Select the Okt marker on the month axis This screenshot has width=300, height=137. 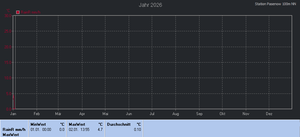click(222, 114)
